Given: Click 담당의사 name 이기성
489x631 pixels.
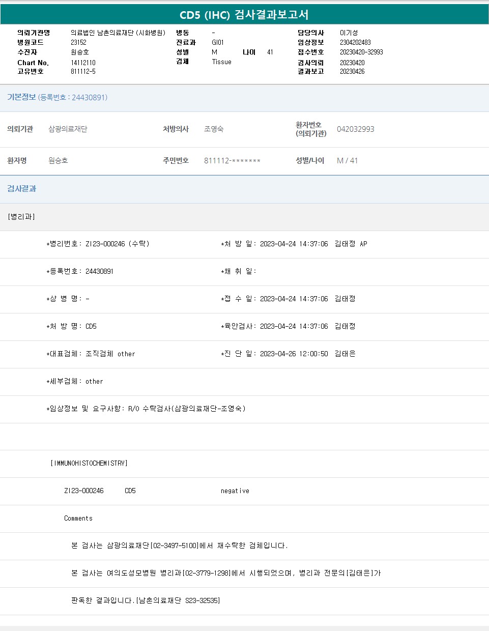Looking at the screenshot, I should (349, 33).
